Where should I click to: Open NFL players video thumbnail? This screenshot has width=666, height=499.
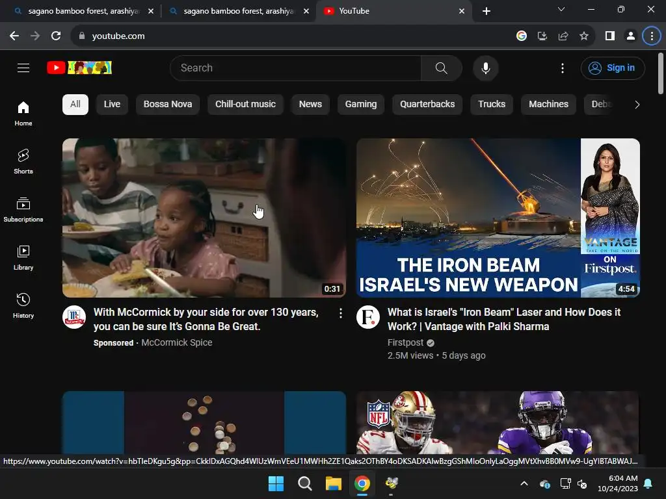pyautogui.click(x=498, y=422)
